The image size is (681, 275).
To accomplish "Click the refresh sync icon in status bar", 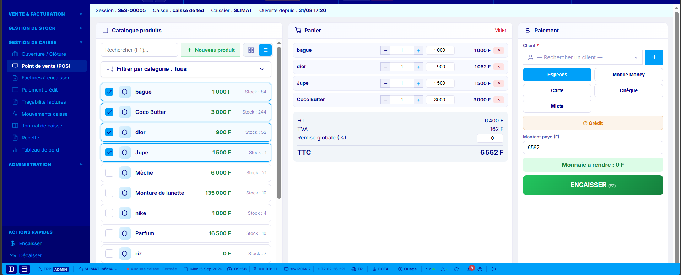I will [456, 269].
